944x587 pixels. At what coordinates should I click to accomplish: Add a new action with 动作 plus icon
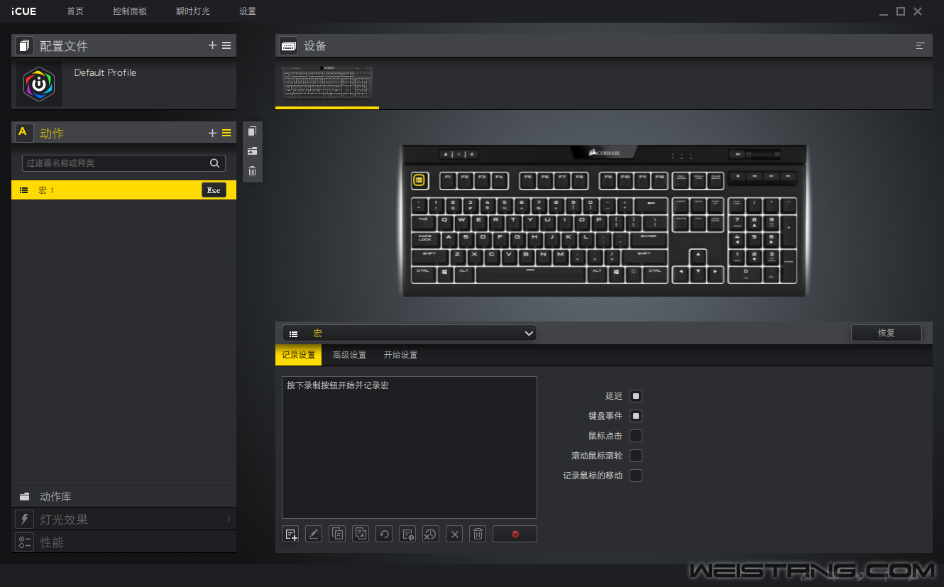coord(212,133)
